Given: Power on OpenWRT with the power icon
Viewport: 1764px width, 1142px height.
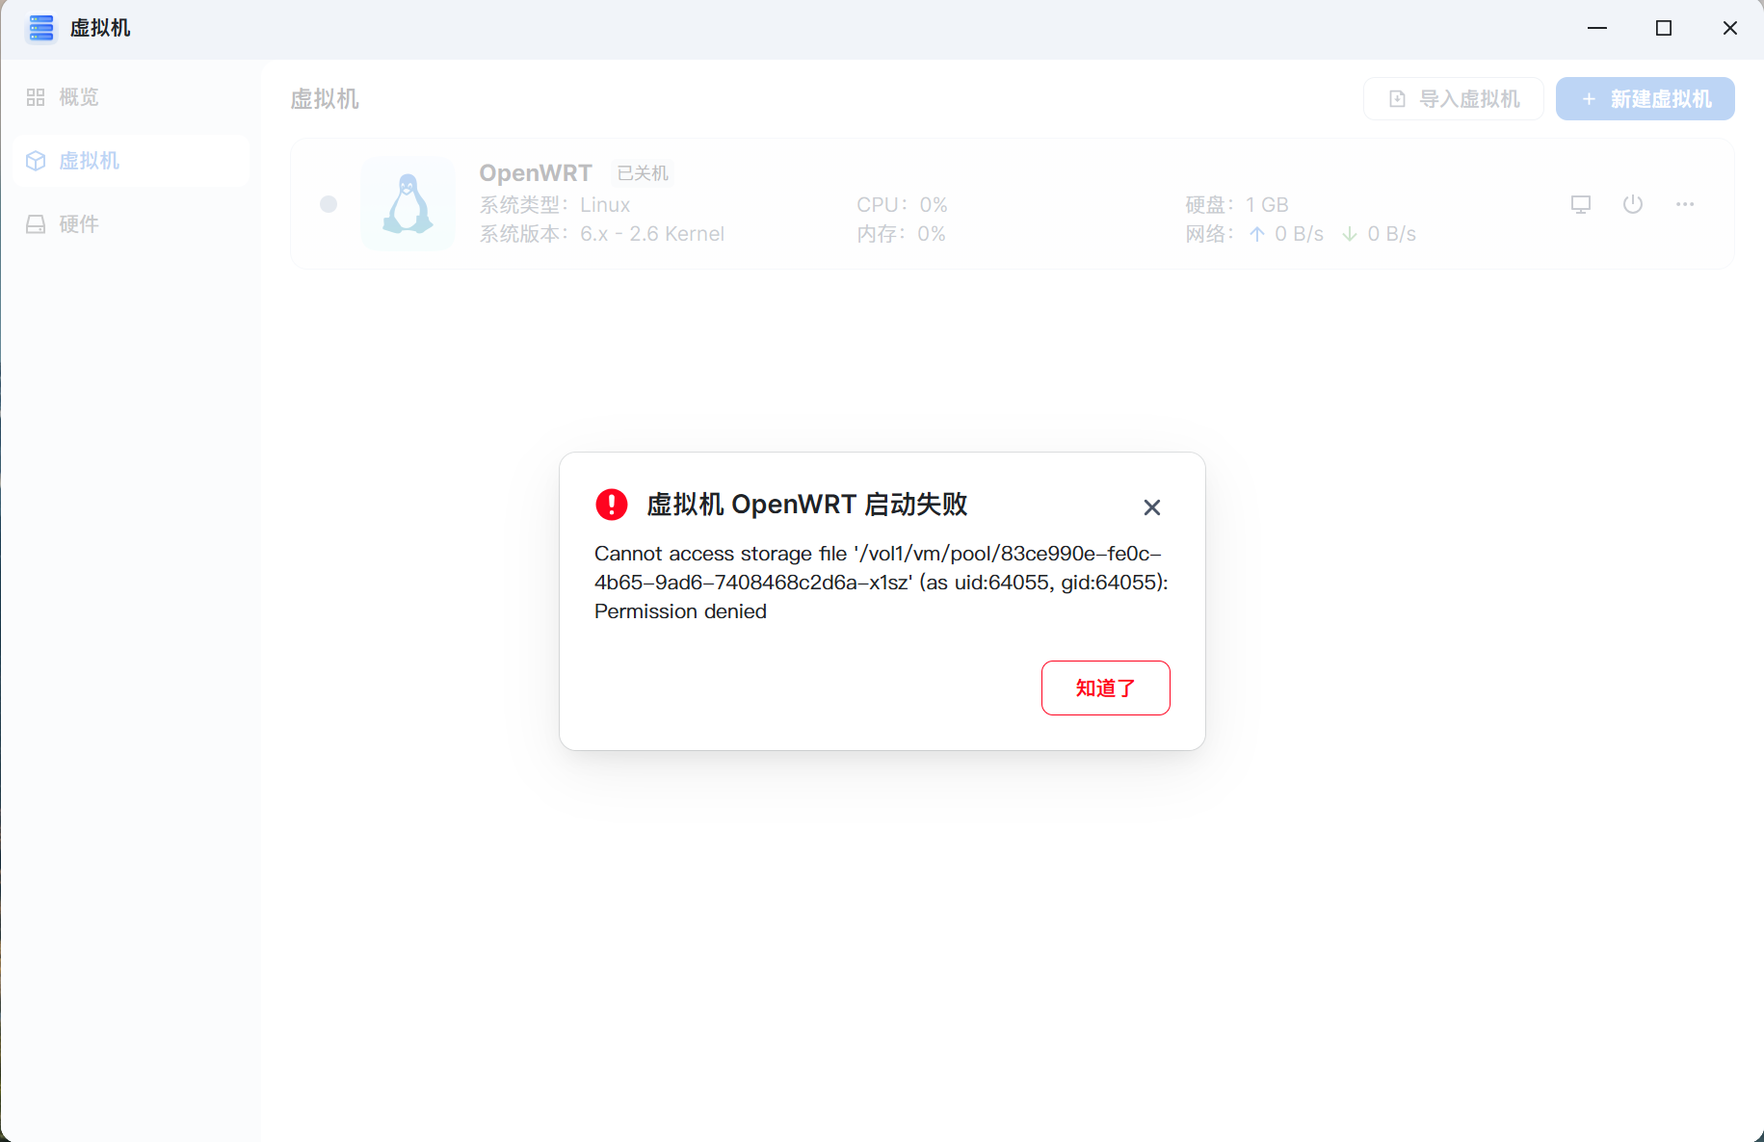Looking at the screenshot, I should click(x=1633, y=204).
